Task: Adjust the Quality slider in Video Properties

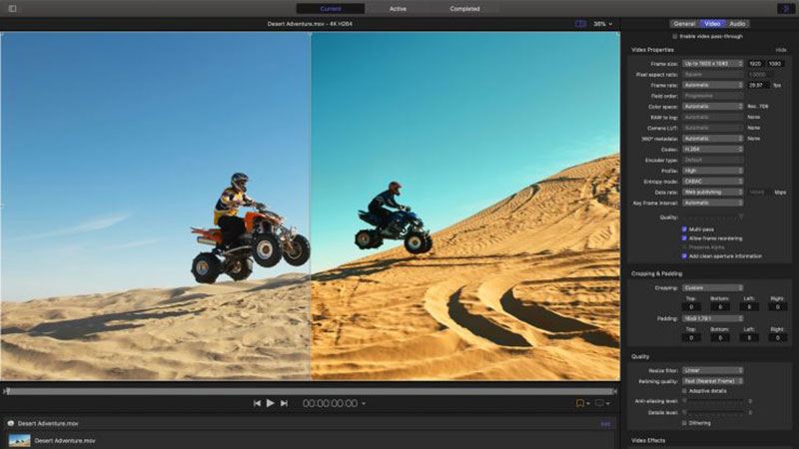Action: (x=713, y=217)
